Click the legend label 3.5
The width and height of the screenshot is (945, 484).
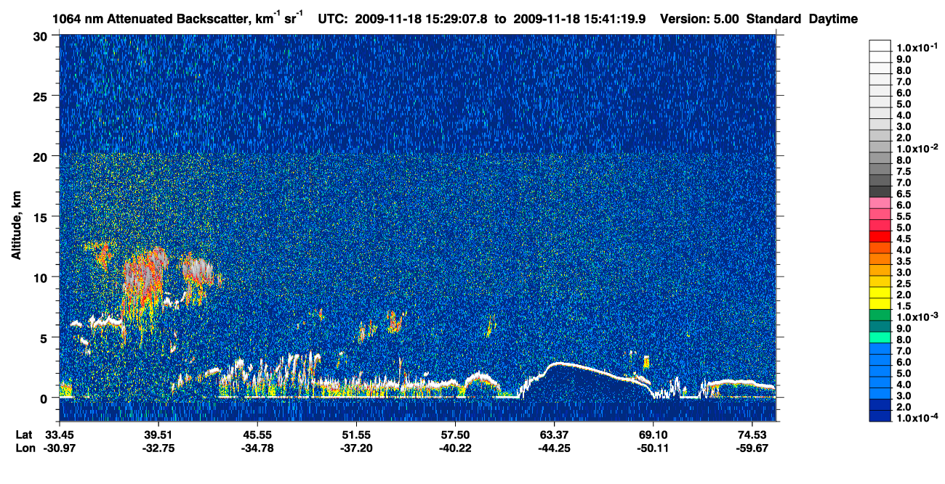pyautogui.click(x=904, y=261)
